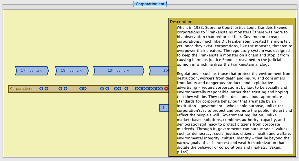This screenshot has width=299, height=161.
Task: Select the dot just left of the isolated dot
Action: 119,89
